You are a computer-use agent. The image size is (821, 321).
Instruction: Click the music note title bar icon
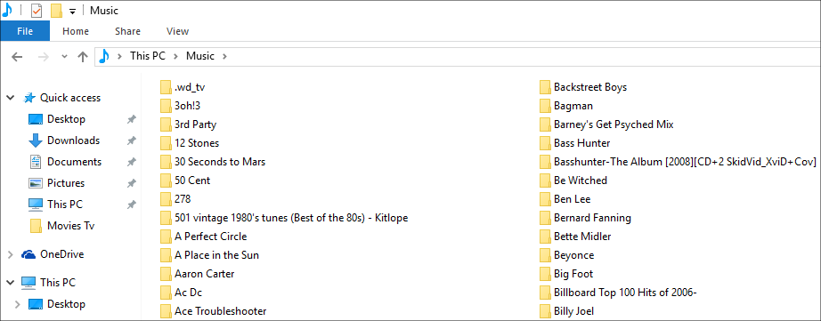(7, 11)
